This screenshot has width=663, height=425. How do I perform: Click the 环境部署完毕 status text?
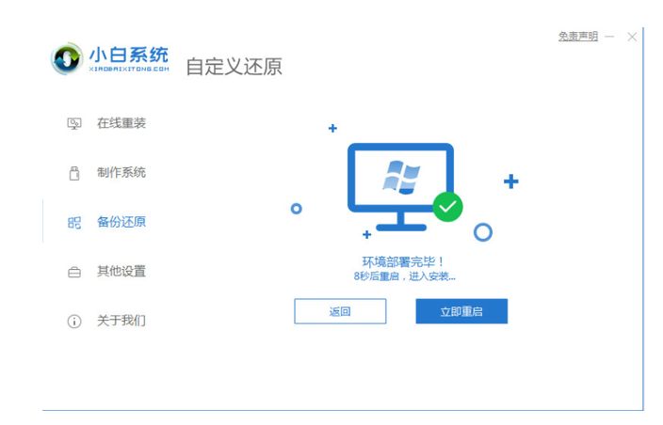click(403, 261)
